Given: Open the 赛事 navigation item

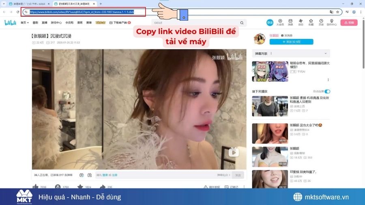Looking at the screenshot, I should pyautogui.click(x=89, y=23).
